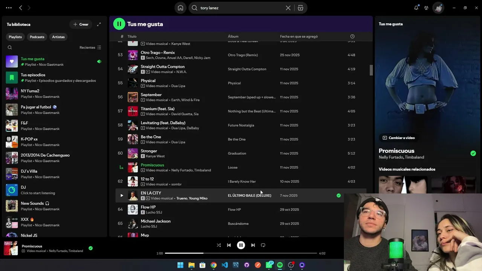
Task: Click the track list vertical scrollbar
Action: click(x=371, y=70)
